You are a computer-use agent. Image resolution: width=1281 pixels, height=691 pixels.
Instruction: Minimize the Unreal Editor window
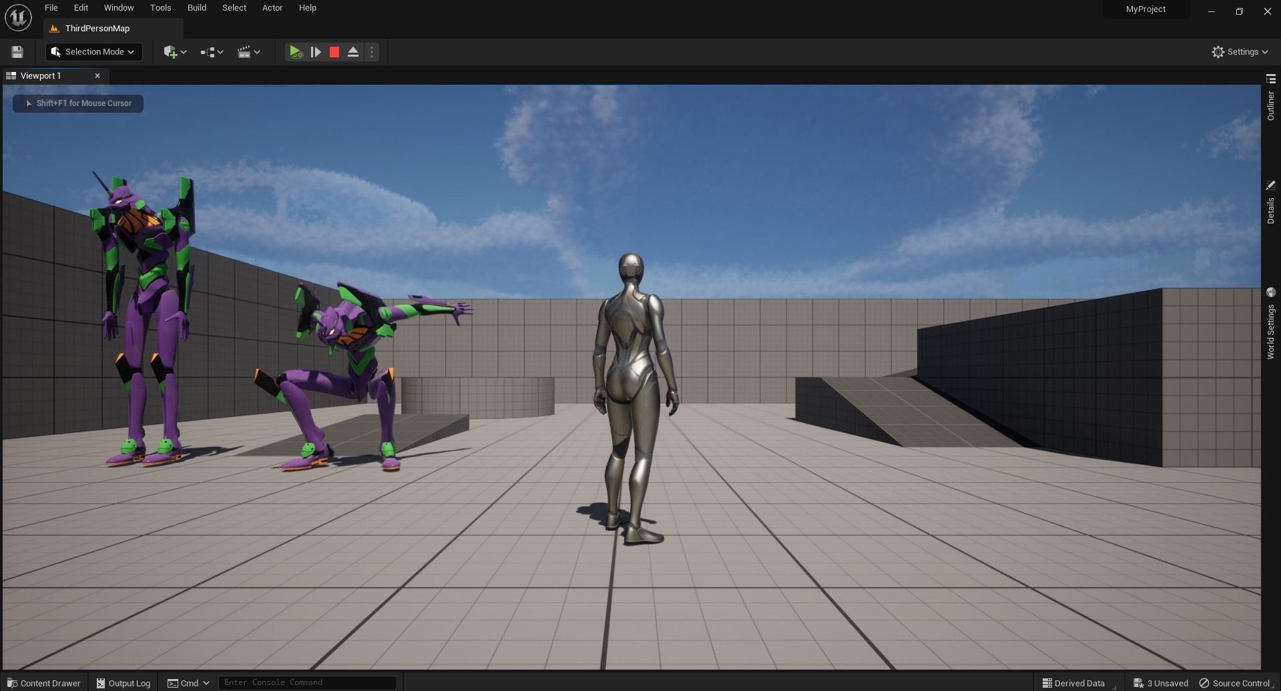tap(1211, 11)
